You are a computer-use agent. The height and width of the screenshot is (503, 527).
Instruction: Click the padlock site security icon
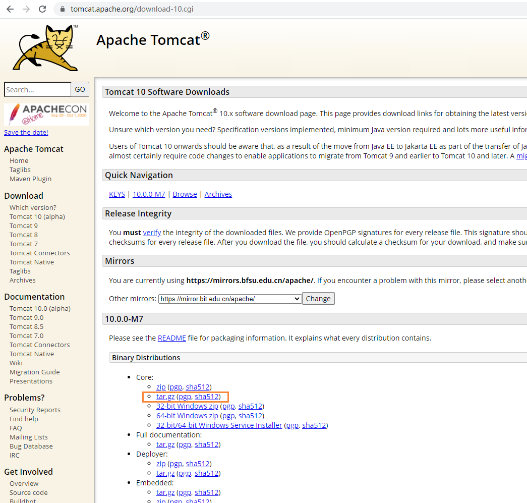point(62,9)
